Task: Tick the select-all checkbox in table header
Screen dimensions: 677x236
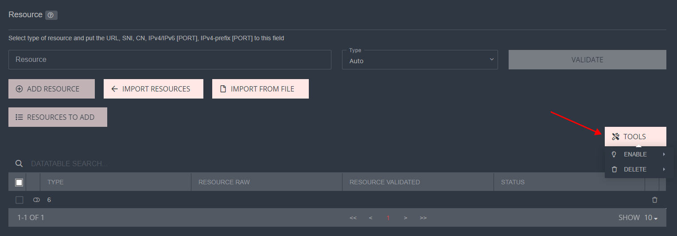Action: pyautogui.click(x=19, y=182)
